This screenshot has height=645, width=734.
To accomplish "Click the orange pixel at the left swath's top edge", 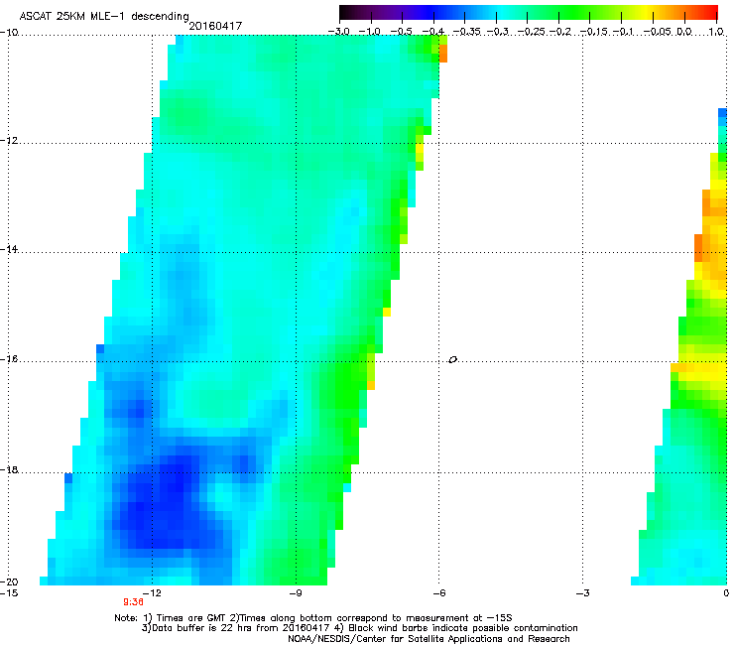I will pyautogui.click(x=443, y=54).
